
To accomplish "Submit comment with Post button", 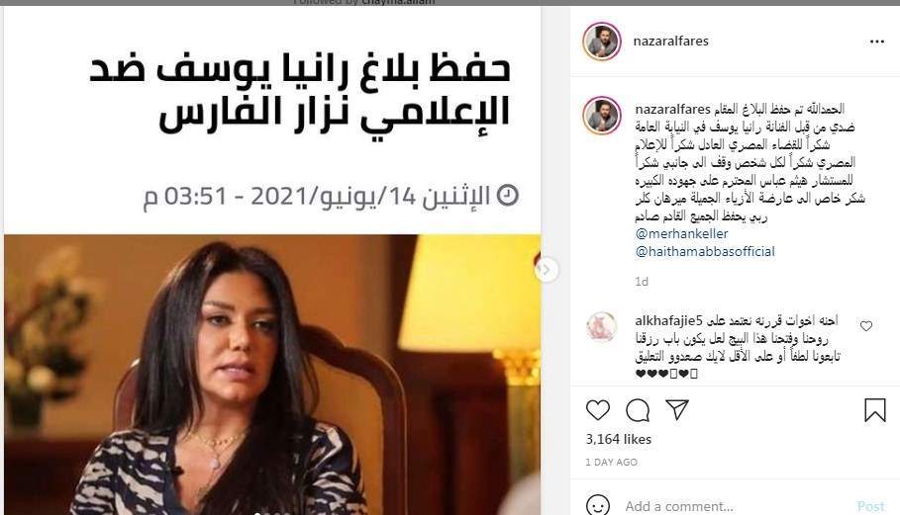I will (x=870, y=506).
